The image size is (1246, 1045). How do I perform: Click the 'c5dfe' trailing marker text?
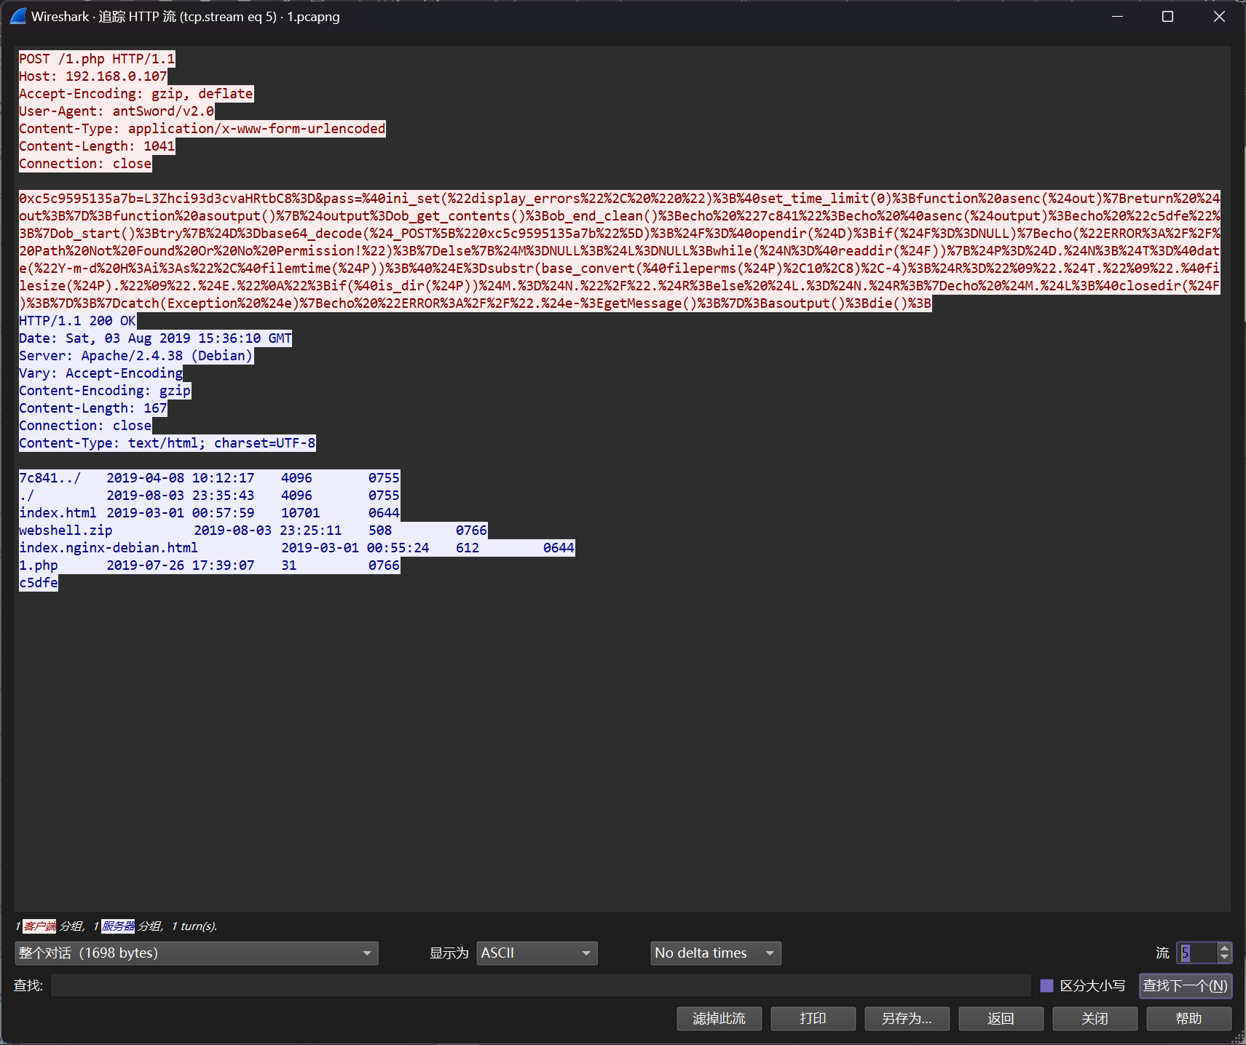39,583
